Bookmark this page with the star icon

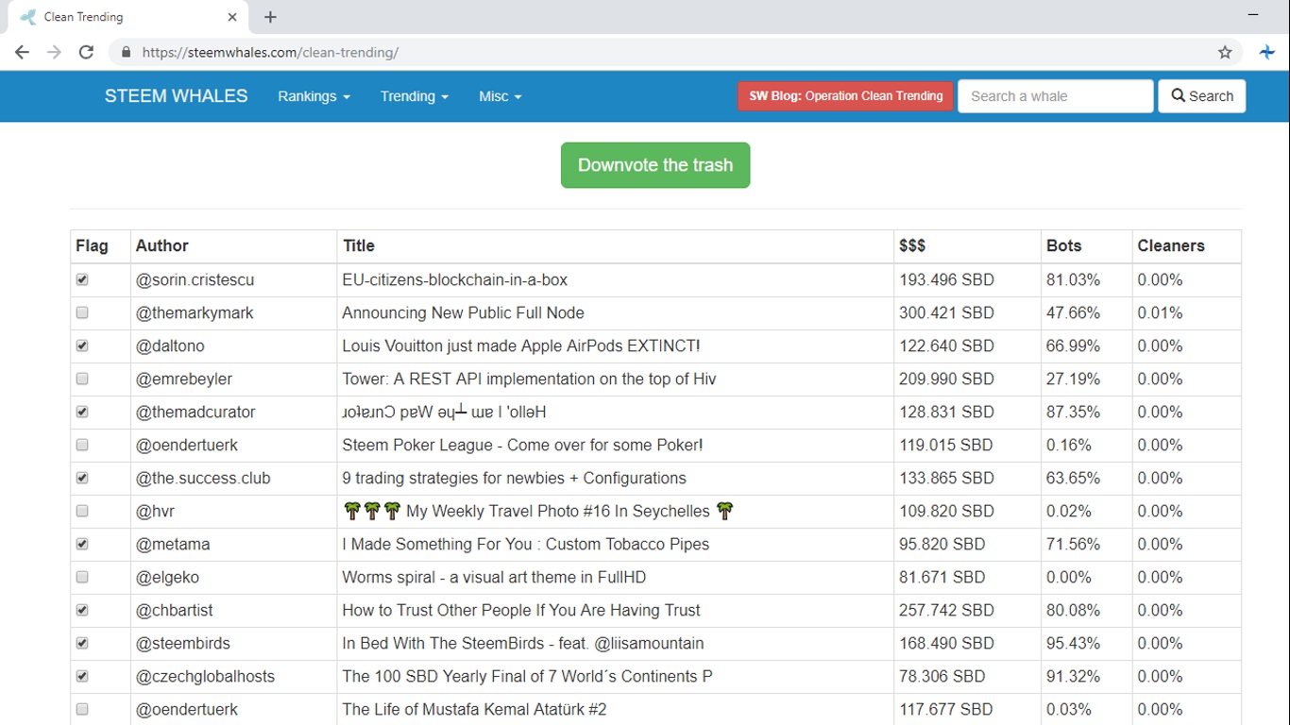[1225, 53]
